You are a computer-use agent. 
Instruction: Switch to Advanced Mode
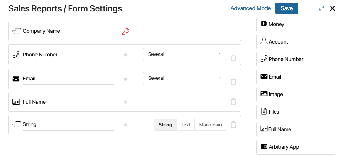[x=251, y=8]
